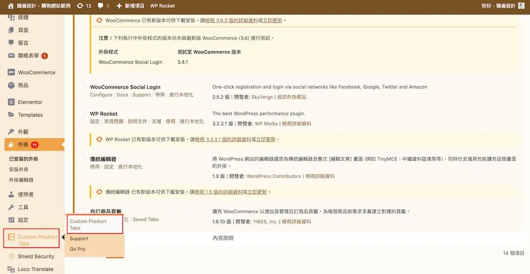The image size is (530, 274).
Task: Check the WooCommerce Social Login checkbox
Action: pyautogui.click(x=82, y=87)
